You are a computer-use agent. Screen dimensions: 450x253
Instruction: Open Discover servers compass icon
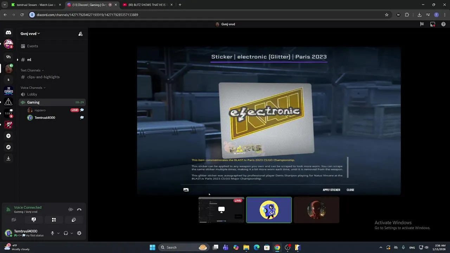click(x=8, y=147)
